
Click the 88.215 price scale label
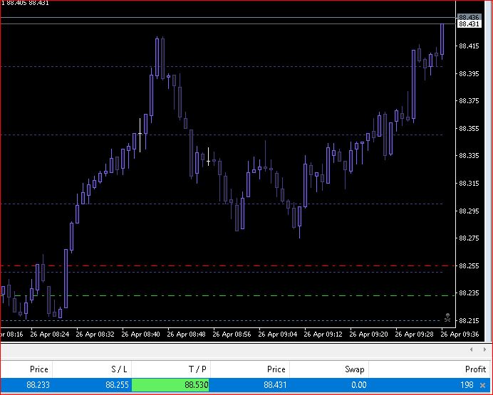pyautogui.click(x=469, y=320)
